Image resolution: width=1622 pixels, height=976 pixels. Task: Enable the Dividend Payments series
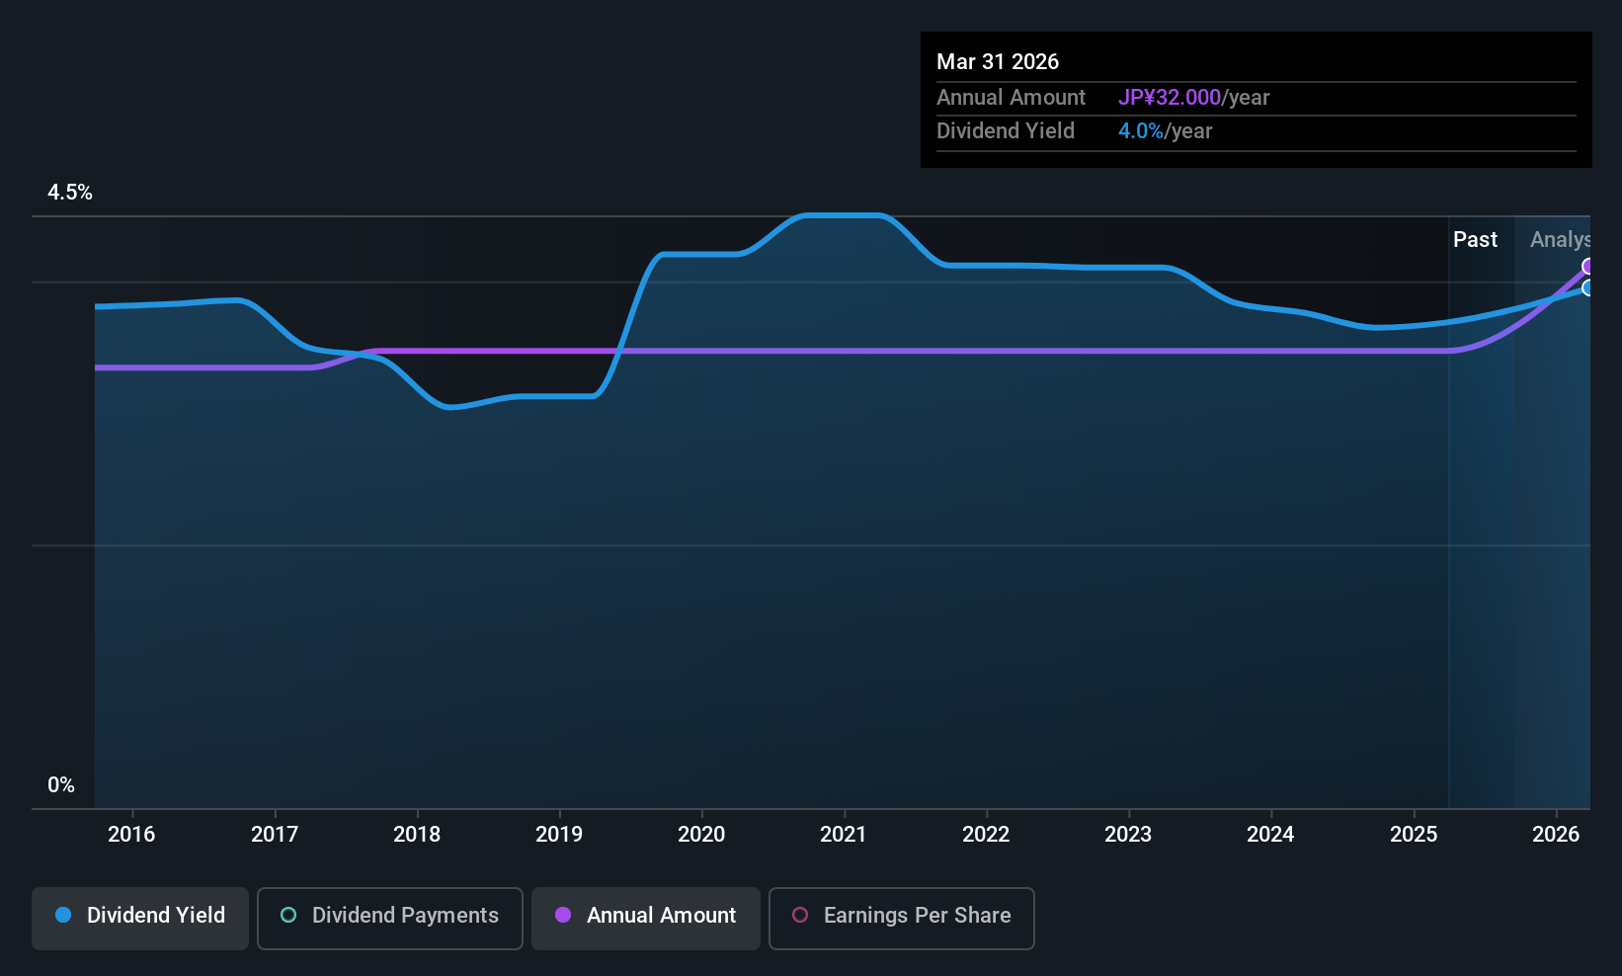click(390, 918)
